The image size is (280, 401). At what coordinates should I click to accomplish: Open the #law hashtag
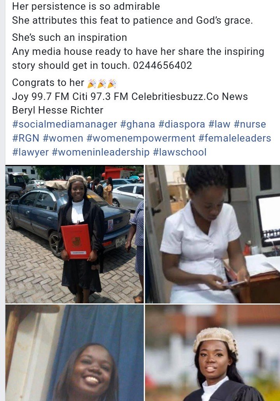(219, 124)
